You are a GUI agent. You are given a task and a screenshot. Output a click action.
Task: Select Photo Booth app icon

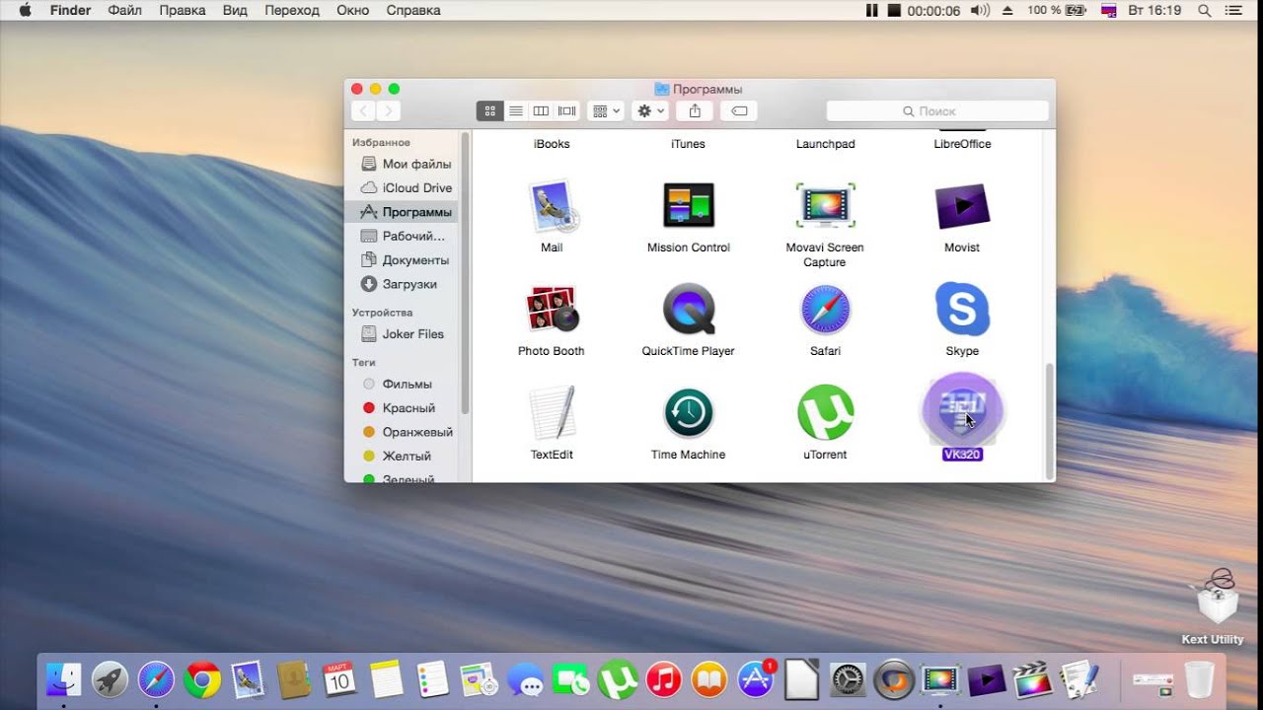[552, 310]
